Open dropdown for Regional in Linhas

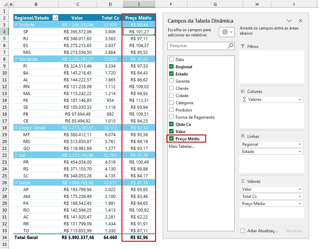pos(300,144)
